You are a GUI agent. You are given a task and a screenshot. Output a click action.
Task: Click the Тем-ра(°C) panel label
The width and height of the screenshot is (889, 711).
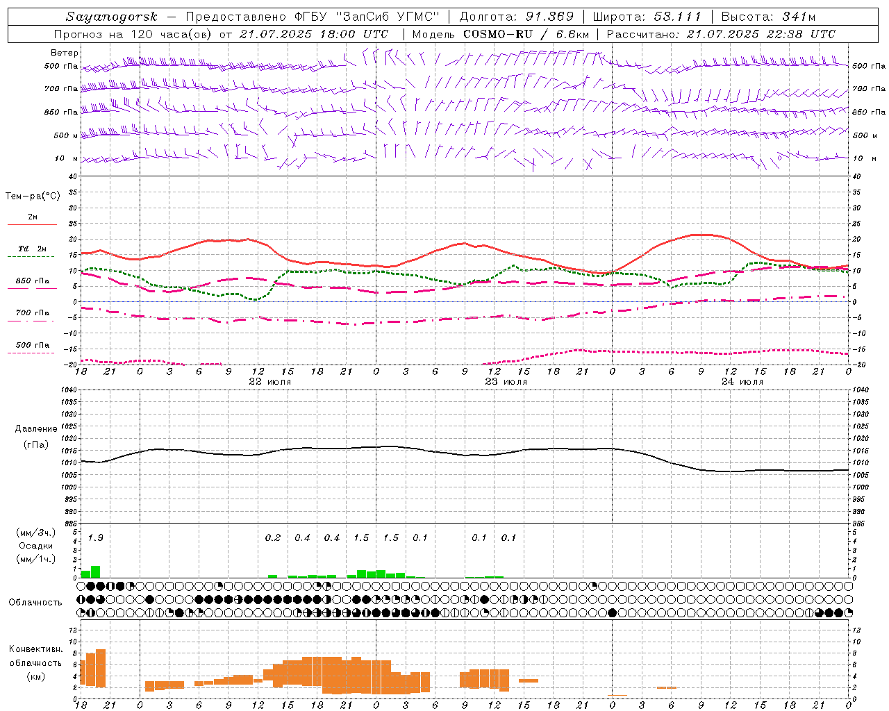[x=33, y=196]
